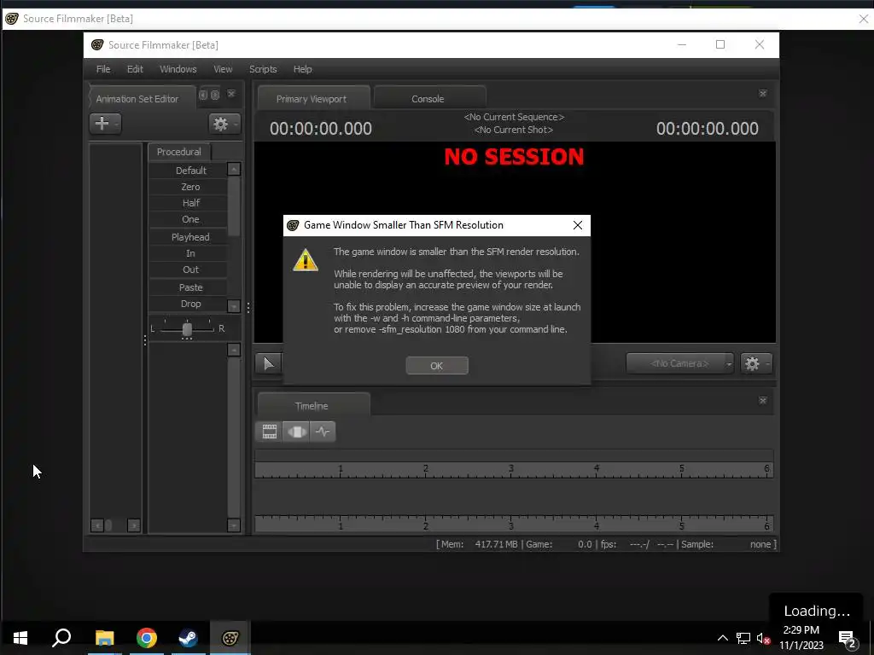Apply the Out procedural preset
This screenshot has width=874, height=655.
point(190,269)
